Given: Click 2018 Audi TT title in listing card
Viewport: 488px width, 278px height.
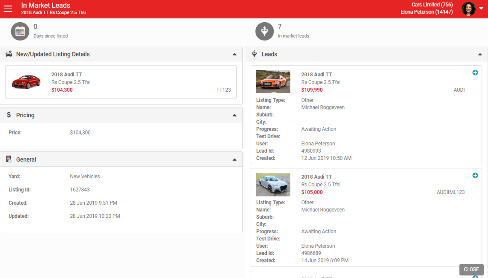Looking at the screenshot, I should click(x=67, y=74).
